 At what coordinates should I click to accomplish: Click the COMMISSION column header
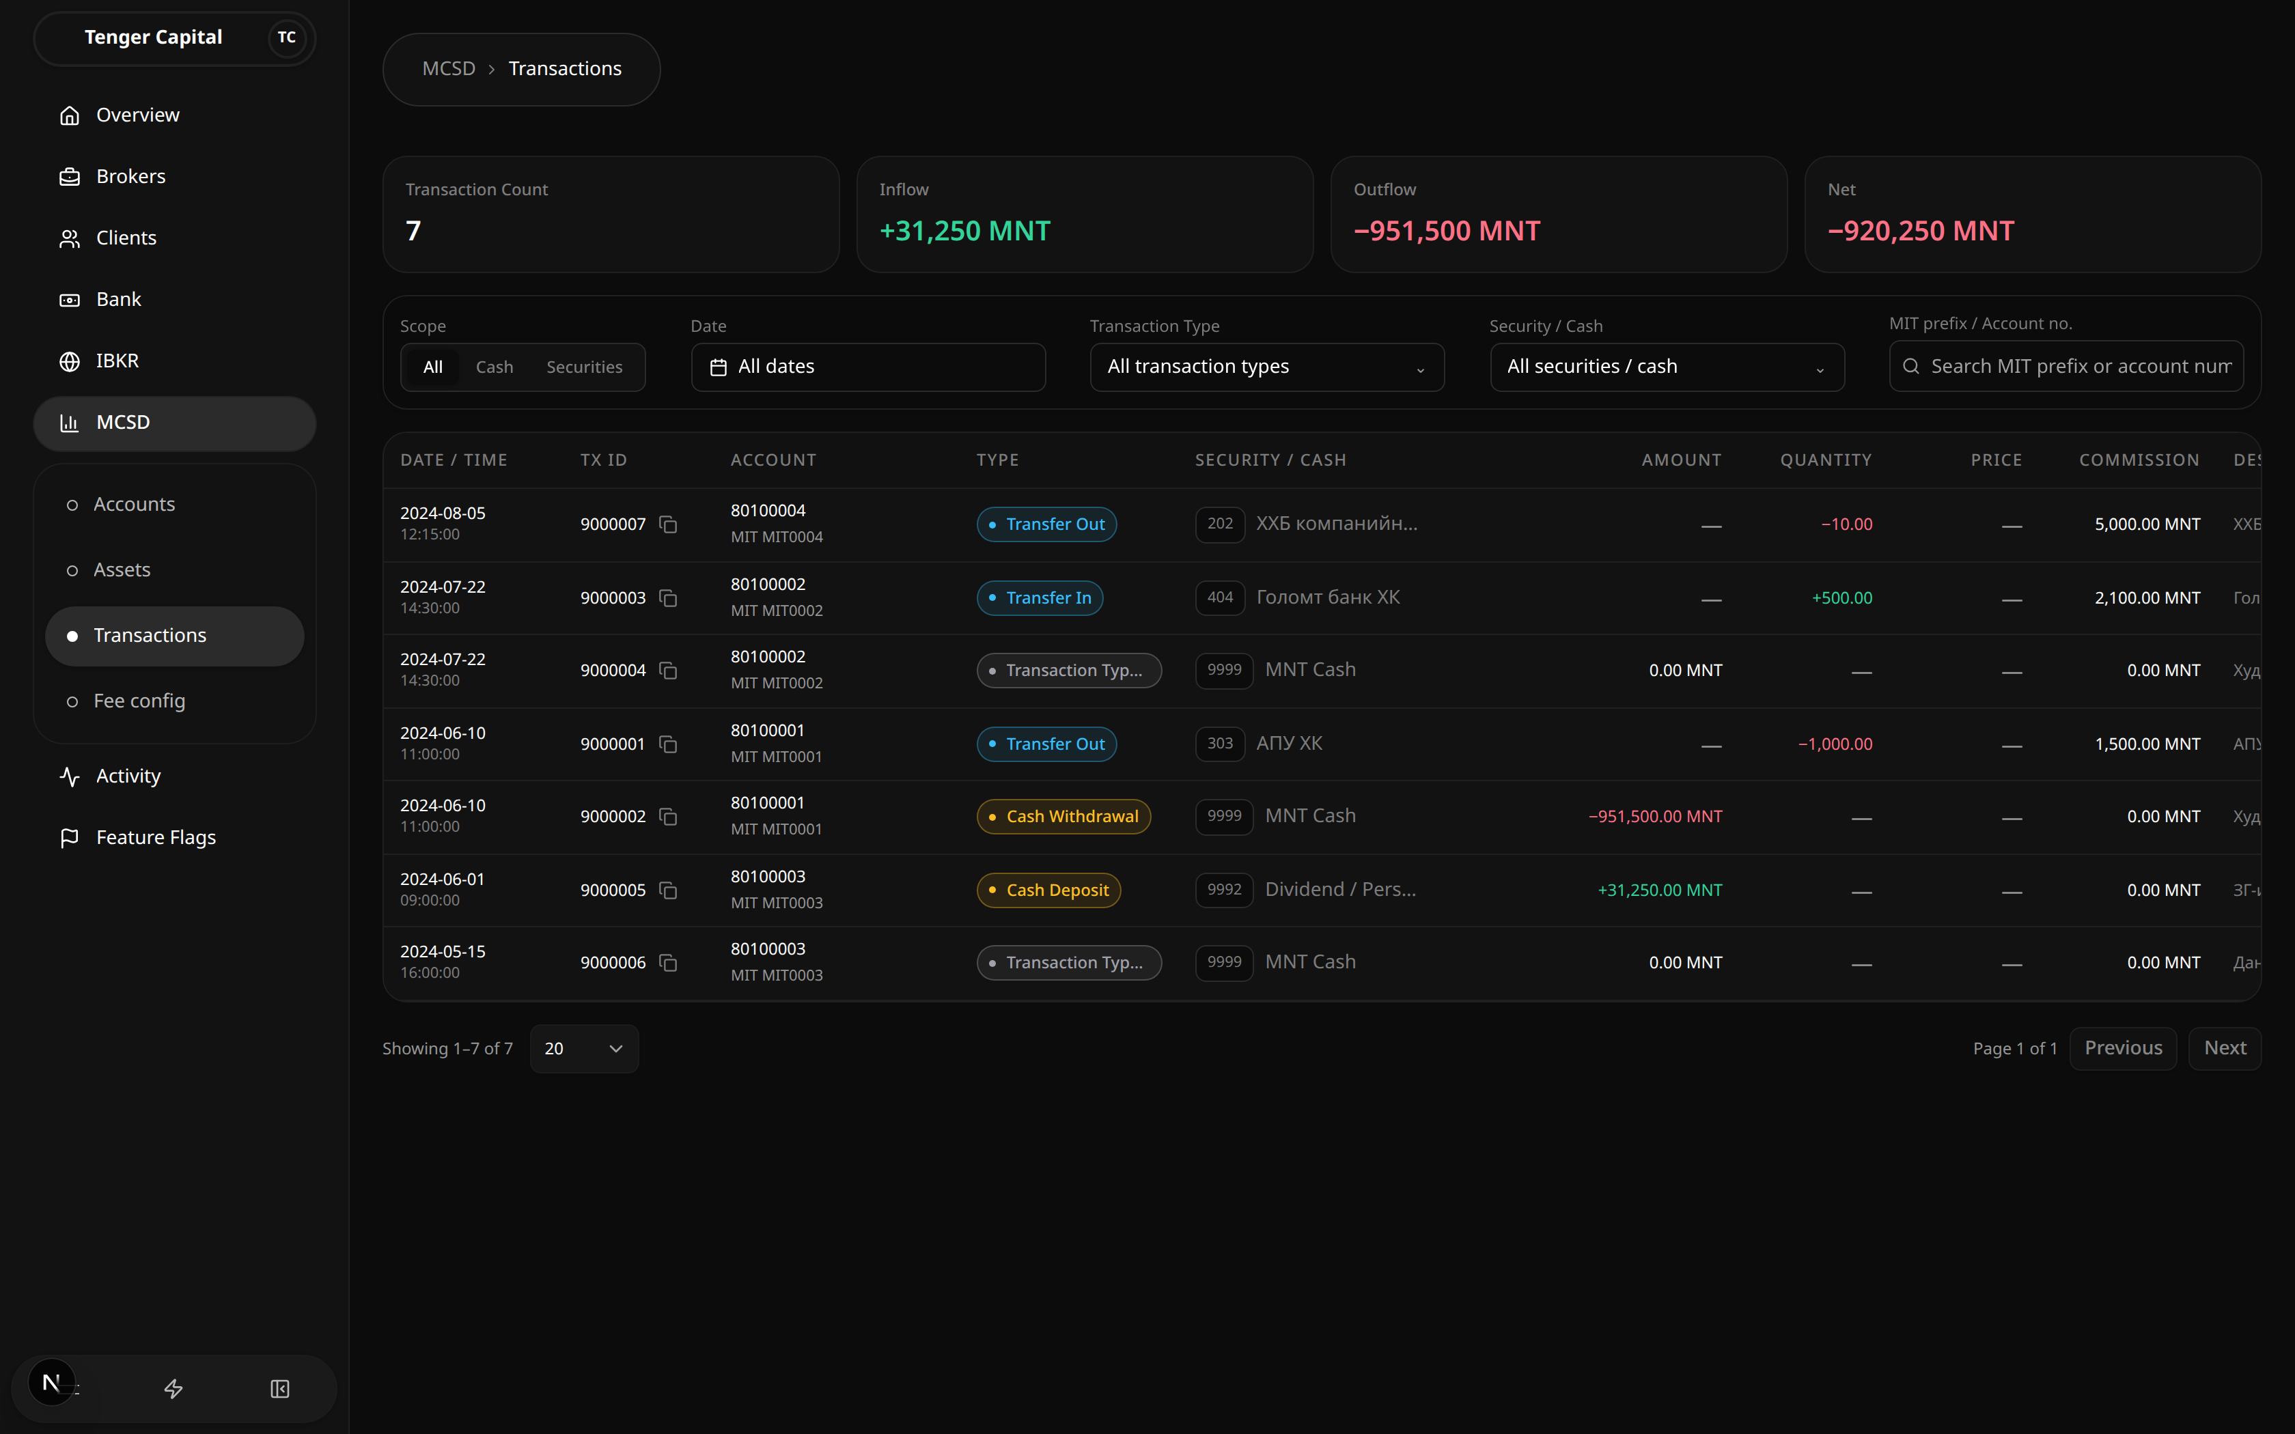pos(2139,460)
